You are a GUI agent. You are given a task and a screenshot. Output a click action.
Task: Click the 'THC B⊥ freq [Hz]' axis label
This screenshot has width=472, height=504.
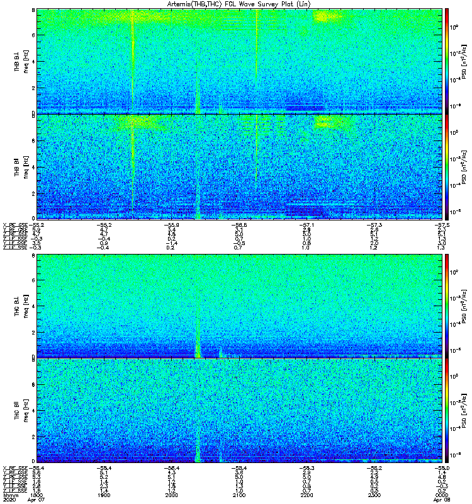point(21,306)
